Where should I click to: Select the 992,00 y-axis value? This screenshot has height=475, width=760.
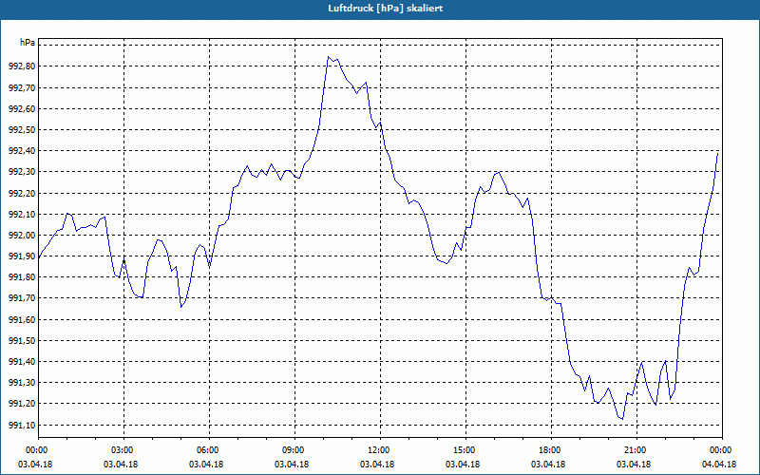tap(22, 236)
